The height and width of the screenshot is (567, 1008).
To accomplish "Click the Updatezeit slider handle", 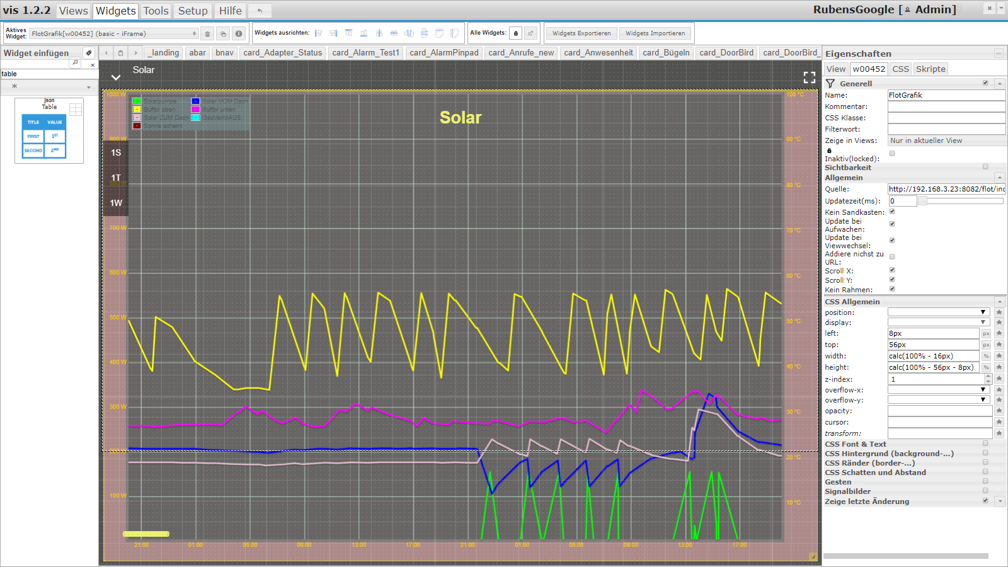I will coord(922,201).
